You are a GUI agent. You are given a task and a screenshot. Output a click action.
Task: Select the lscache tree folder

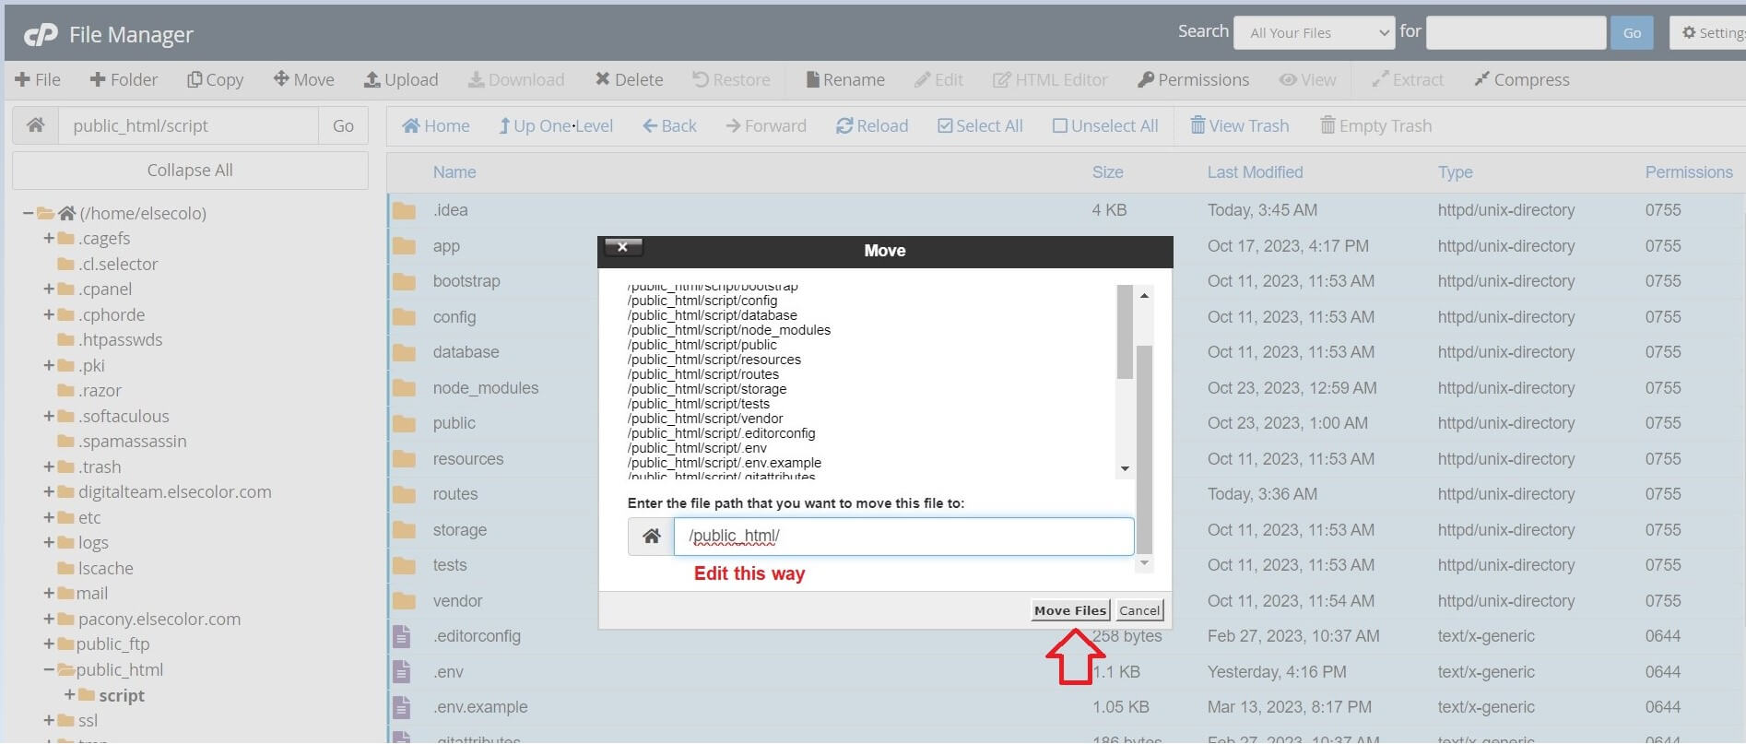(105, 569)
